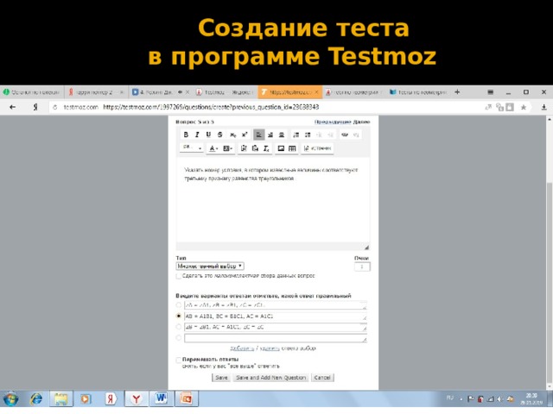This screenshot has height=414, width=553.
Task: Open the question type dropdown
Action: [x=210, y=267]
